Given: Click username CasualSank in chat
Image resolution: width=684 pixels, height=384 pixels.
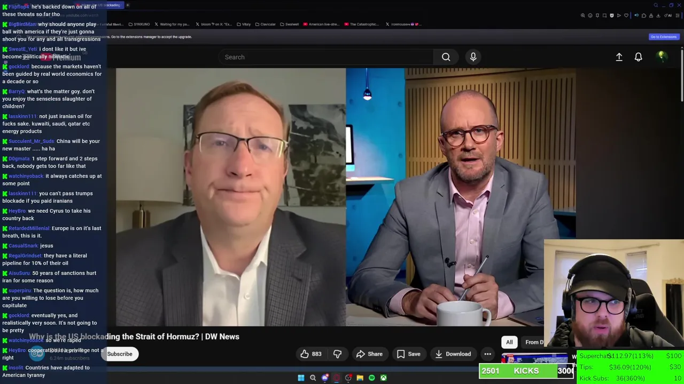Looking at the screenshot, I should tap(23, 246).
